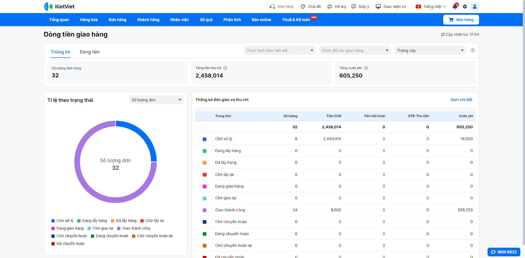Click the KiotViet logo icon
525x258 pixels.
[48, 7]
